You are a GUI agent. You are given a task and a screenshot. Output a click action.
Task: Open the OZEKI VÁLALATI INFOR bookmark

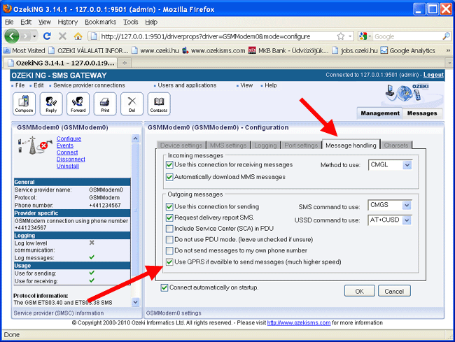click(x=88, y=51)
